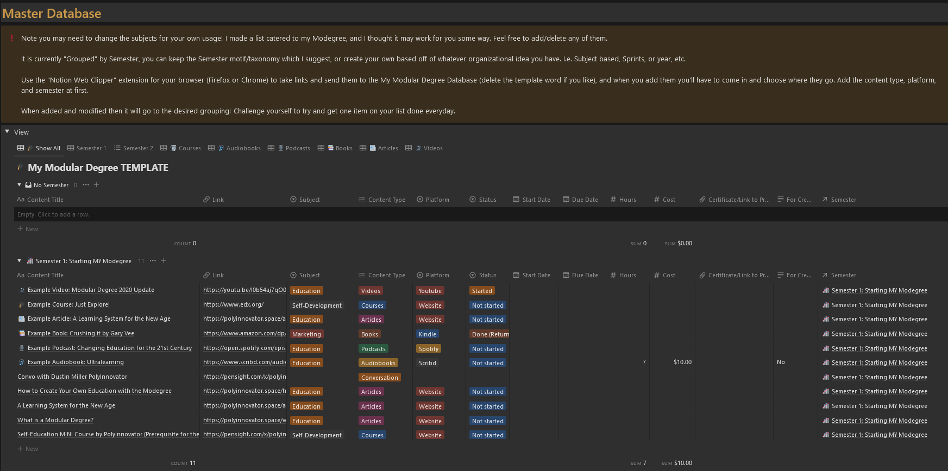The image size is (948, 471).
Task: Collapse the Semester 1: Starting MY Modegree group
Action: (19, 261)
